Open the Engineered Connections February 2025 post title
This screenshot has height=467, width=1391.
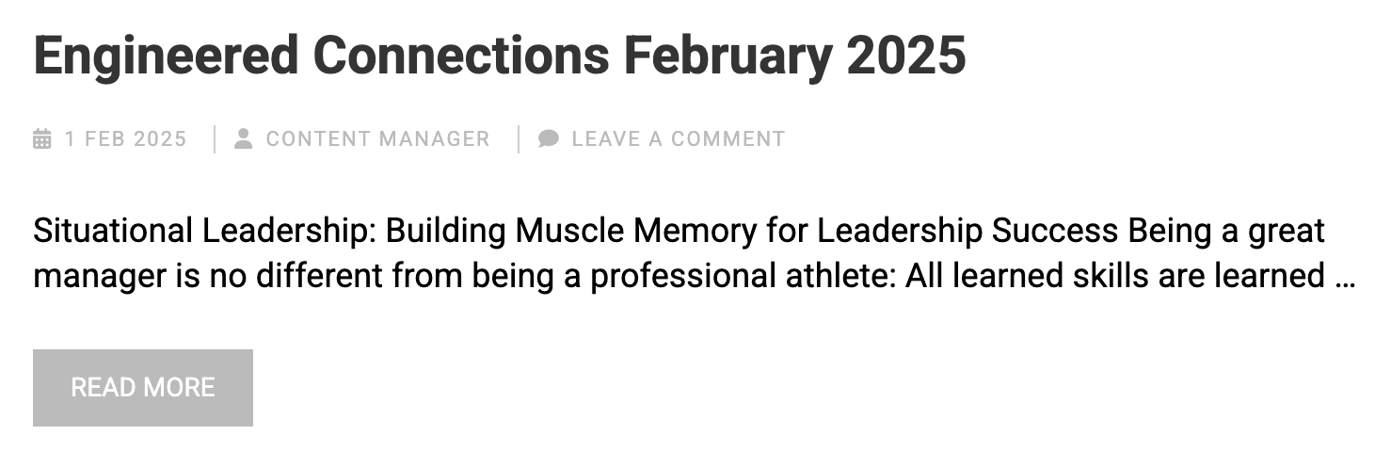point(500,56)
